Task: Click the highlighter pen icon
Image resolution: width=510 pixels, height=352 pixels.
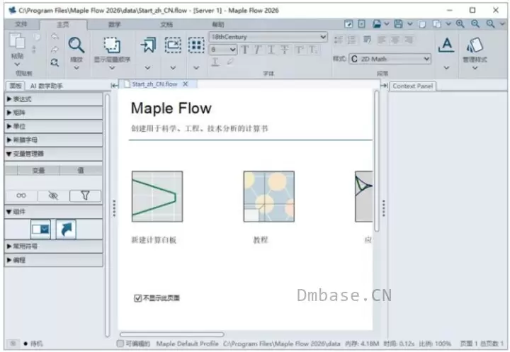Action: click(x=231, y=61)
